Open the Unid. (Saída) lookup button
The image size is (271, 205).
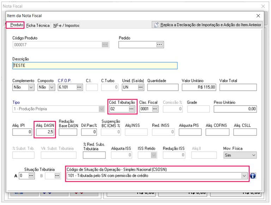click(140, 87)
